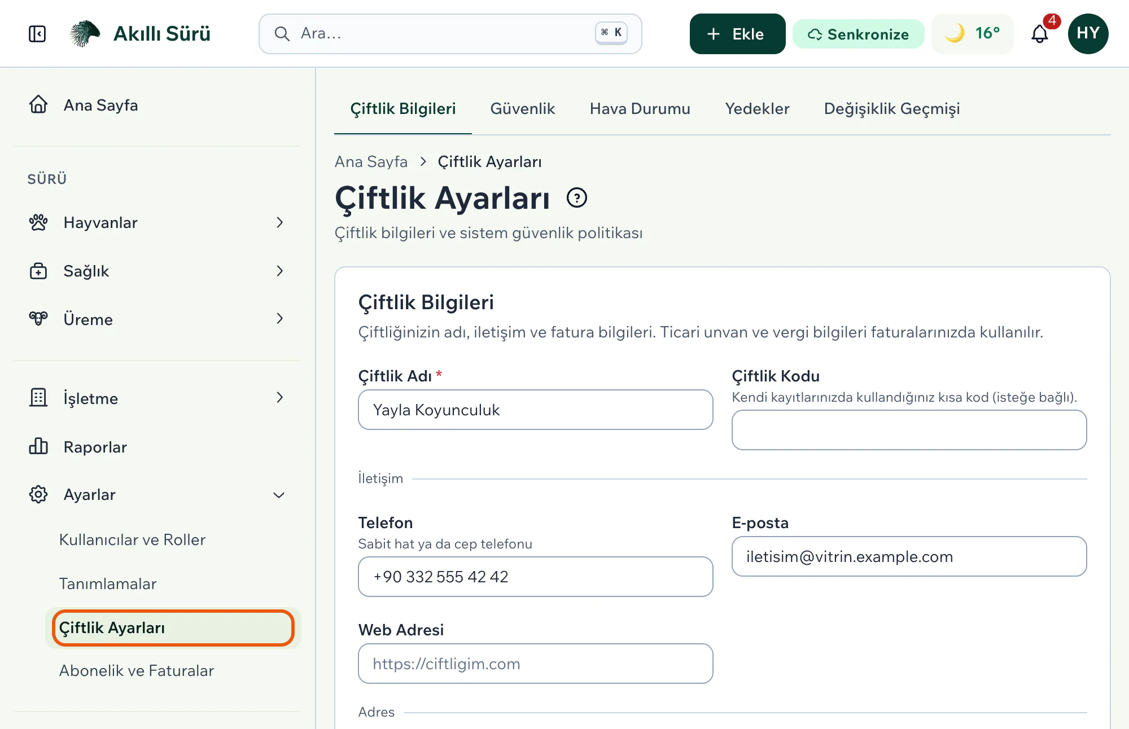Open the HY user avatar menu

pyautogui.click(x=1088, y=34)
